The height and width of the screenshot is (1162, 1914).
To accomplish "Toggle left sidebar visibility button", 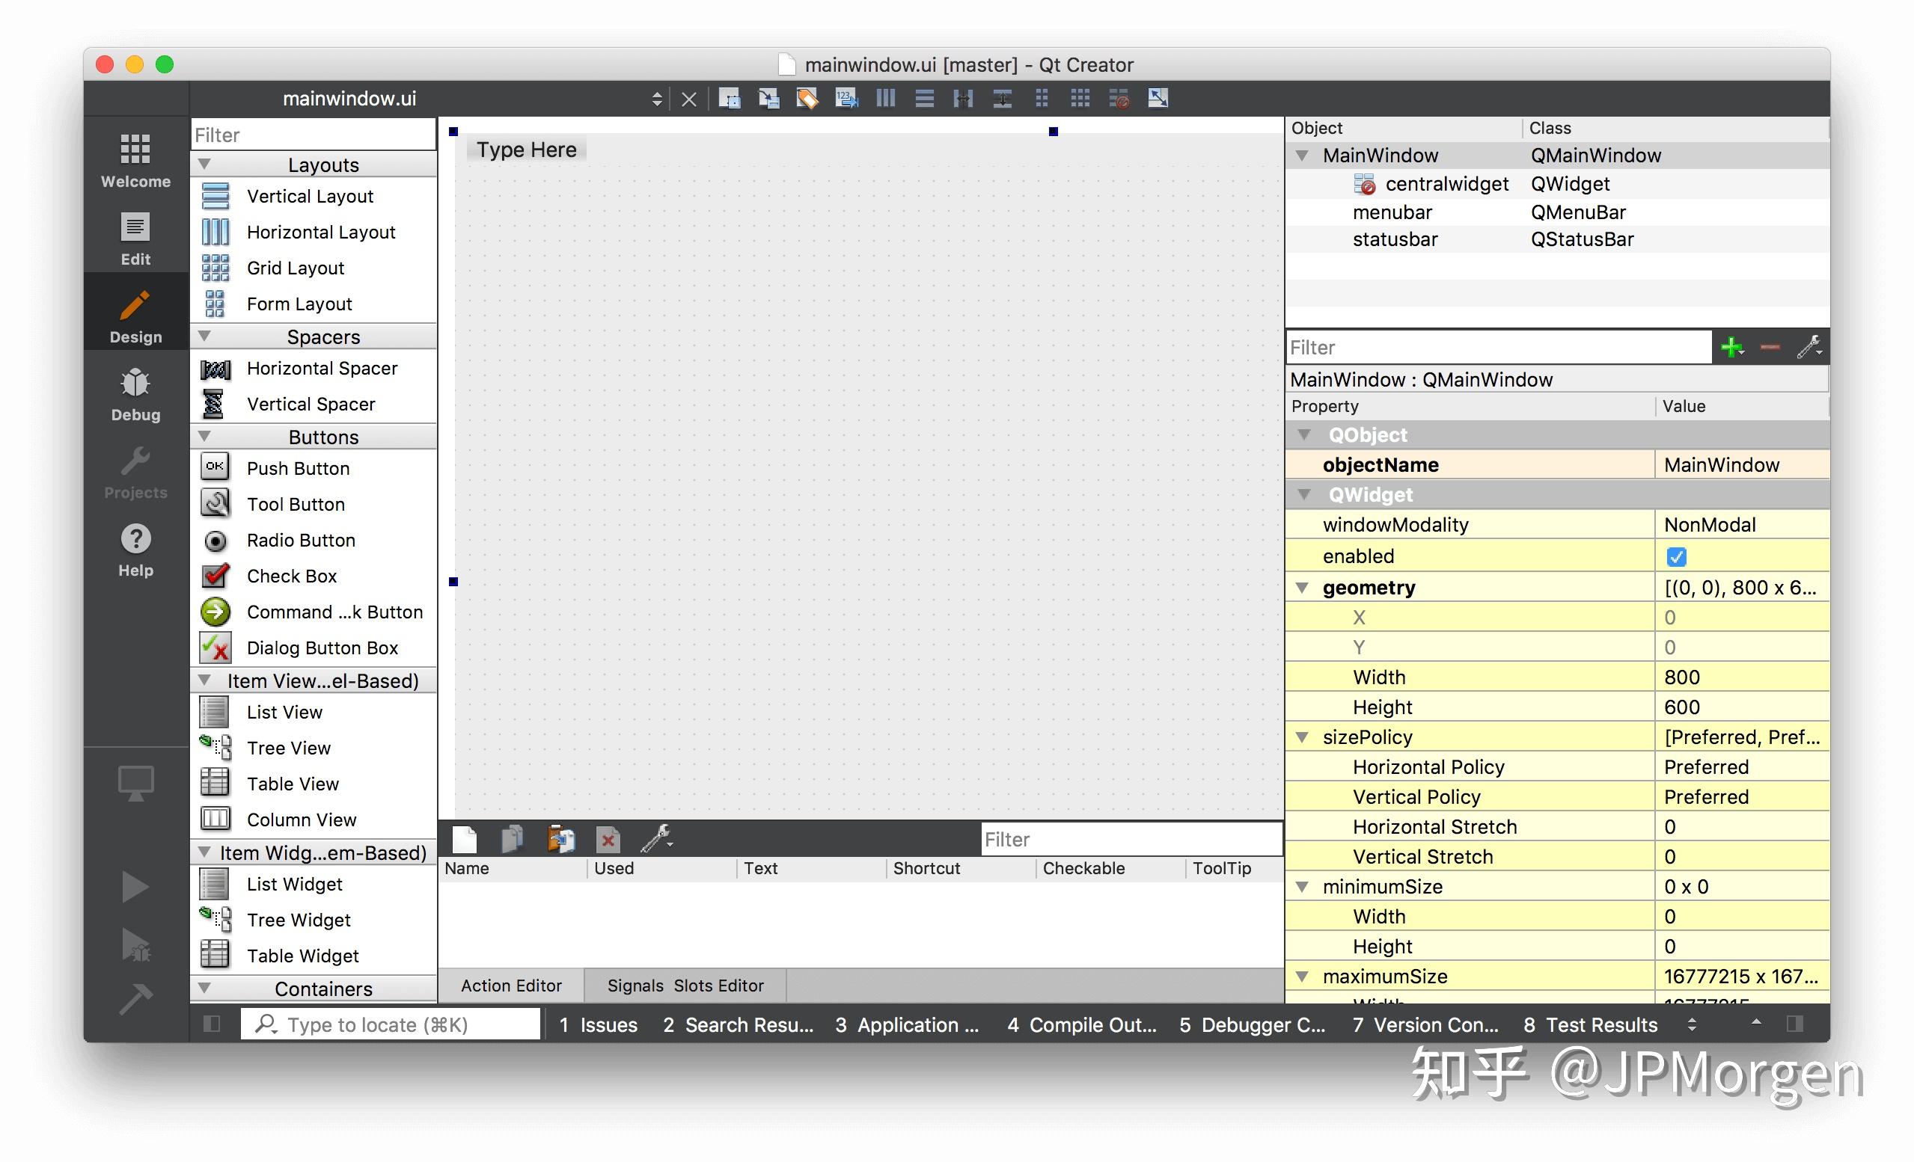I will click(211, 1024).
